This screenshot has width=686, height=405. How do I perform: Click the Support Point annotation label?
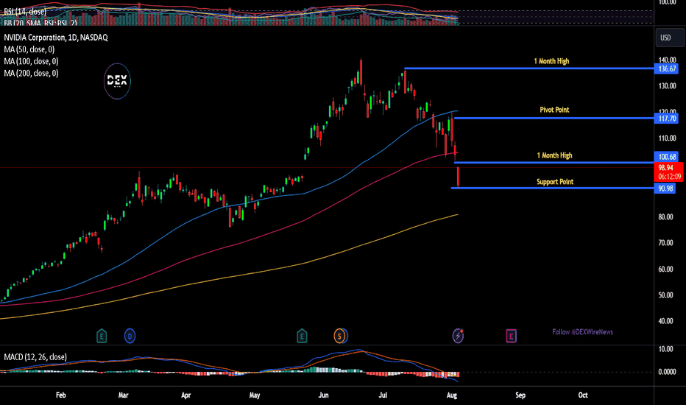[x=555, y=182]
